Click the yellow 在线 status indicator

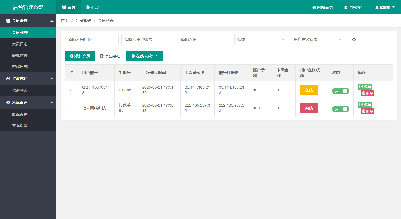coord(309,90)
